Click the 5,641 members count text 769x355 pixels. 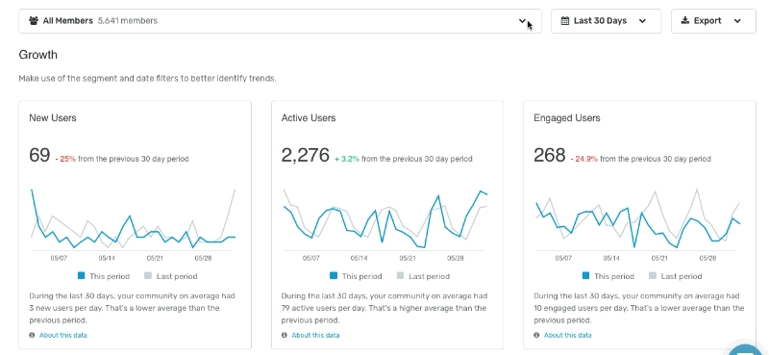[128, 21]
